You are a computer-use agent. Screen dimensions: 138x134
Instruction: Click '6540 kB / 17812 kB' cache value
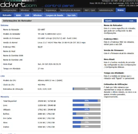tap(46, 118)
